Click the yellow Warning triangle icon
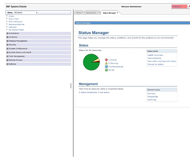 (106, 63)
